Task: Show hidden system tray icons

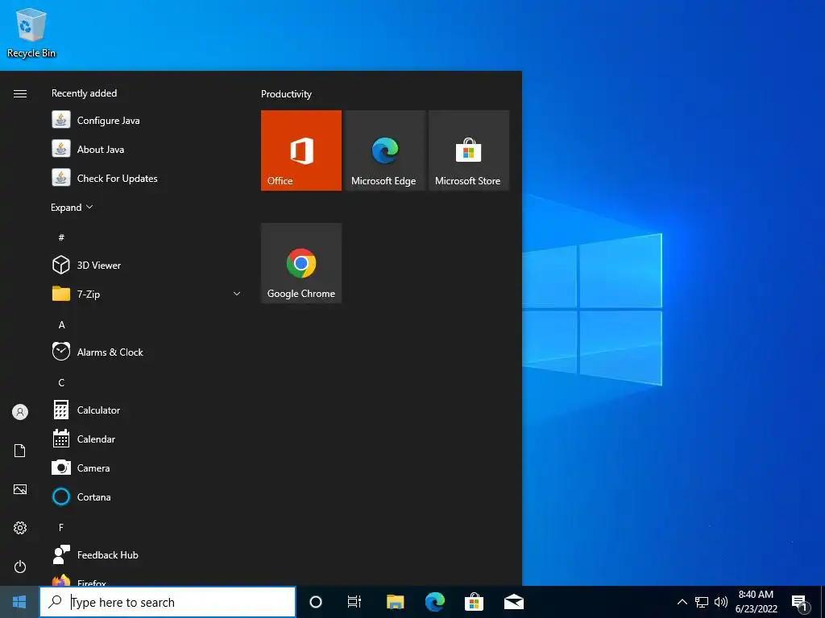Action: click(682, 602)
